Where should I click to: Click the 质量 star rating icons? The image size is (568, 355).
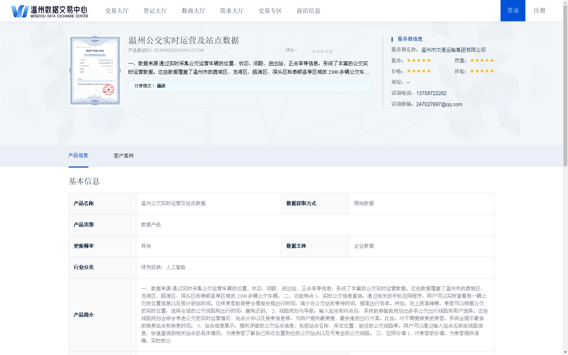[481, 60]
